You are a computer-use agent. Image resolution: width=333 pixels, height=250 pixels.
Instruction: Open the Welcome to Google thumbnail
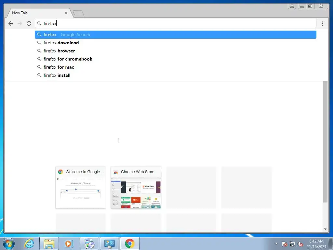81,187
